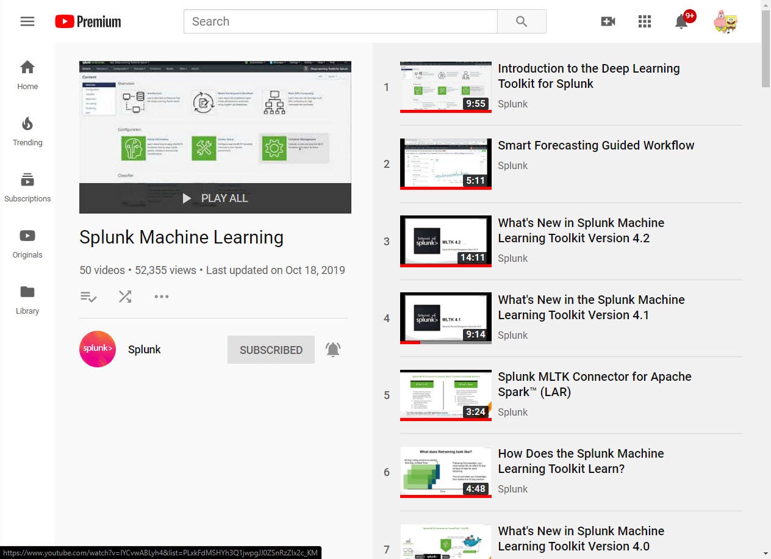Viewport: 771px width, 559px height.
Task: Open the notifications bell in header
Action: tap(681, 22)
